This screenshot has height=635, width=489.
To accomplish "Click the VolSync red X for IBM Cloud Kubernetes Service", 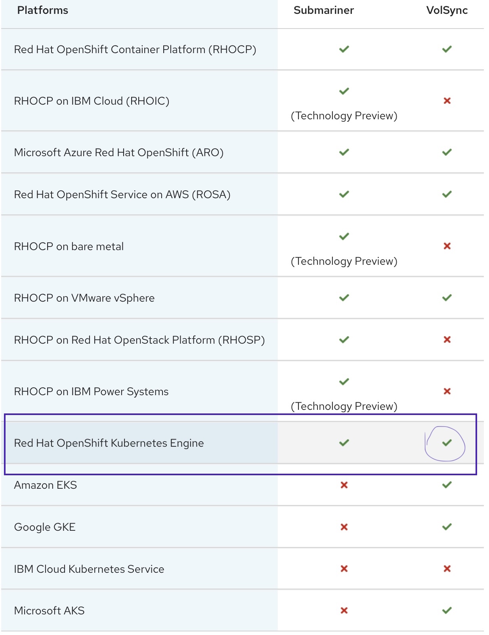I will (x=447, y=569).
